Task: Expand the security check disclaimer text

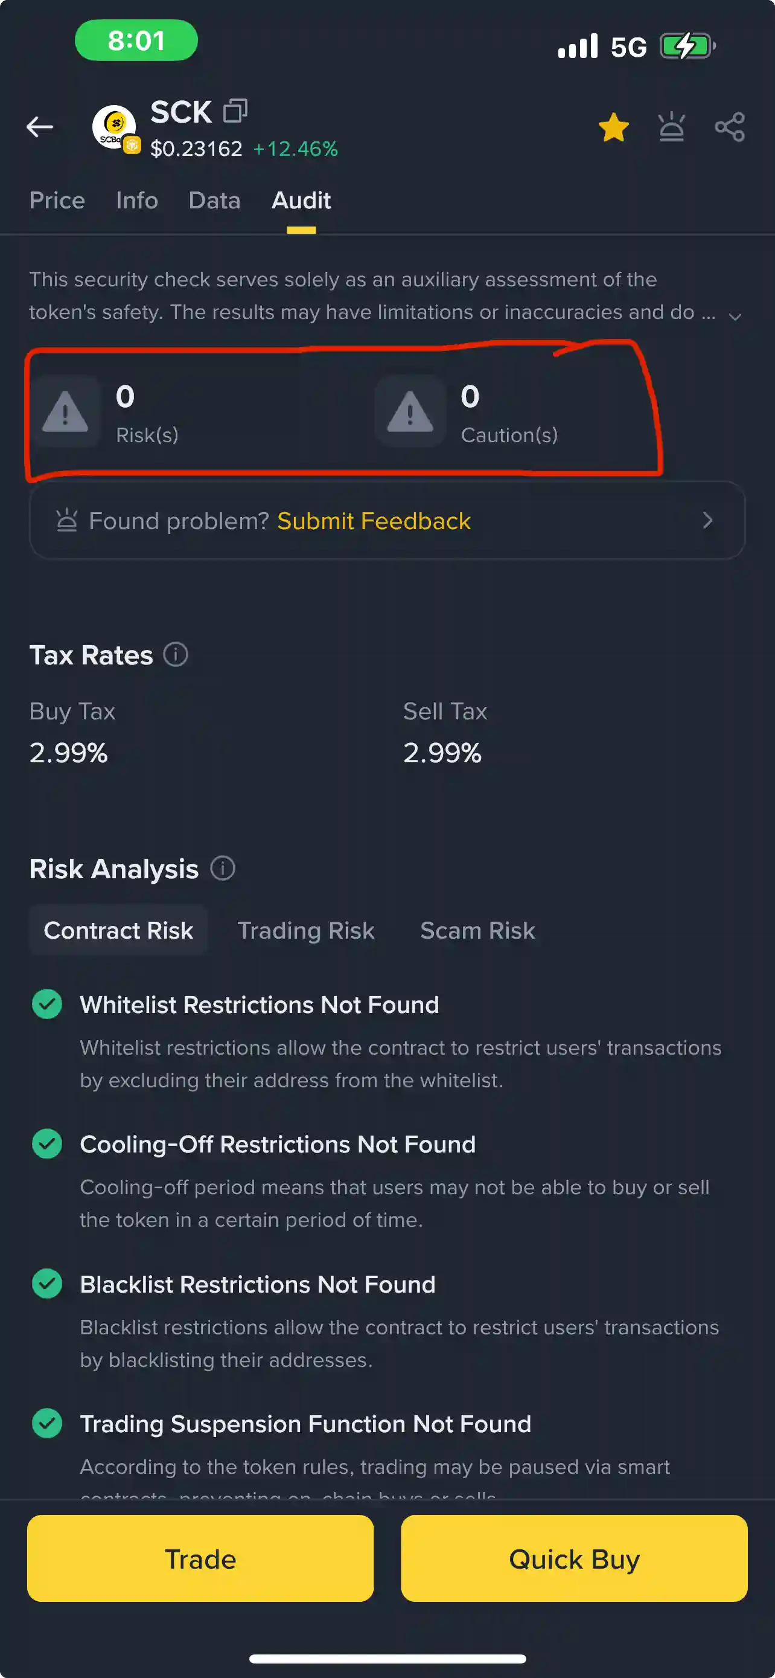Action: pyautogui.click(x=735, y=317)
